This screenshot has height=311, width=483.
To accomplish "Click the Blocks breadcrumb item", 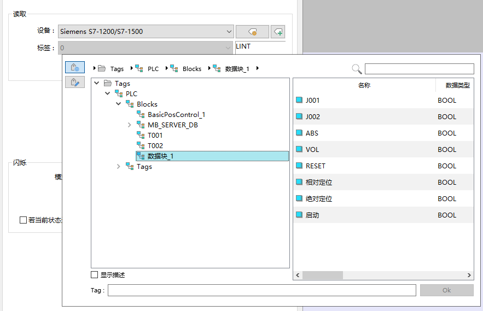I will 191,69.
